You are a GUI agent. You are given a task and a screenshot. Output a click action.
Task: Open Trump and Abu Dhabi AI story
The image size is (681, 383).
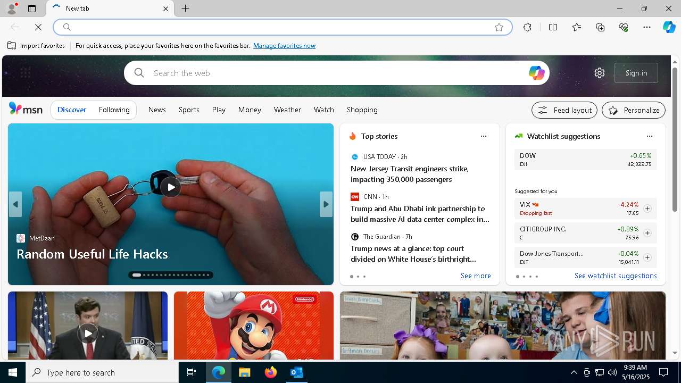point(420,214)
